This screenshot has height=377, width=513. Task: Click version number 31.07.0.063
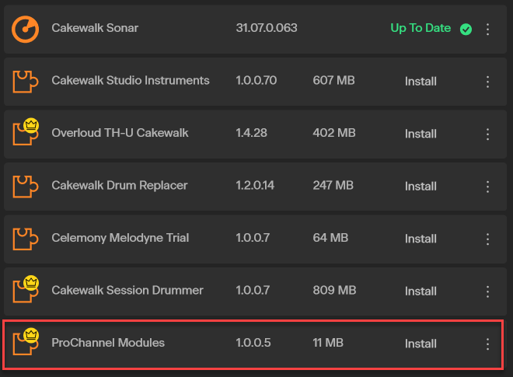[x=267, y=28]
